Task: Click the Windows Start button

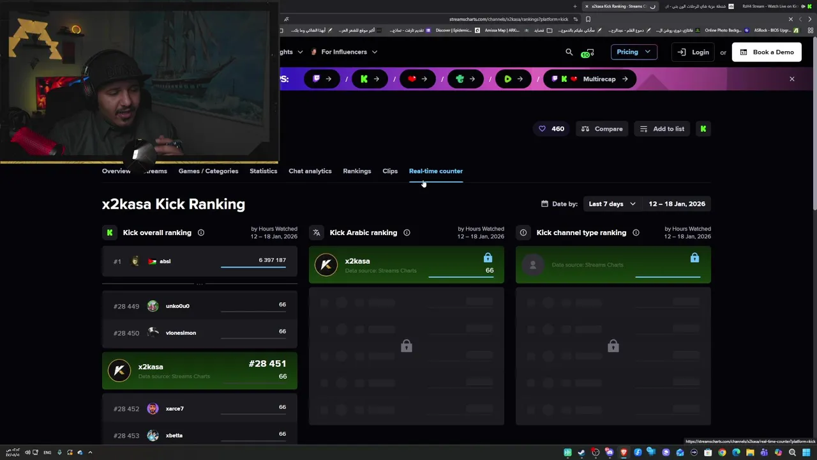Action: (x=806, y=452)
